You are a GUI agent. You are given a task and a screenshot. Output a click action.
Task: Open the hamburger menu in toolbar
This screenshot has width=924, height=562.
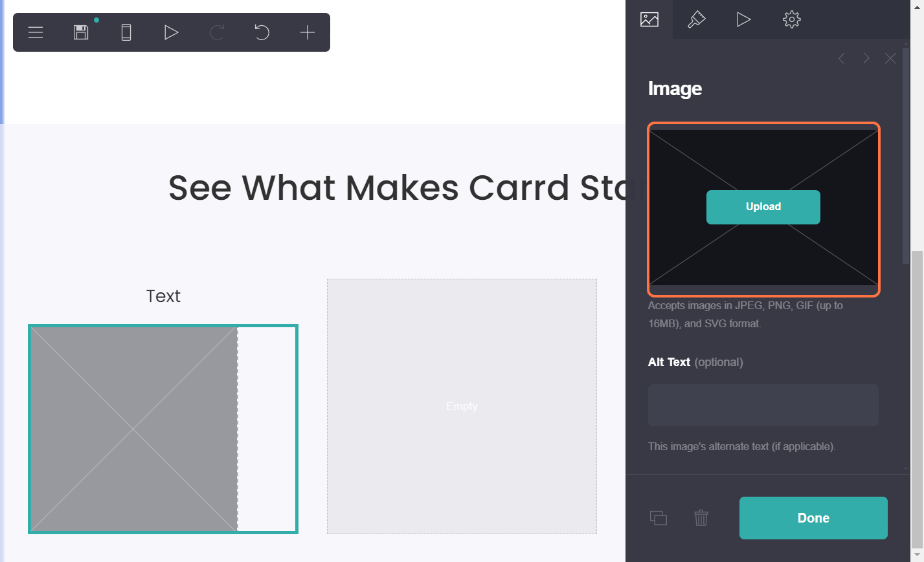36,32
